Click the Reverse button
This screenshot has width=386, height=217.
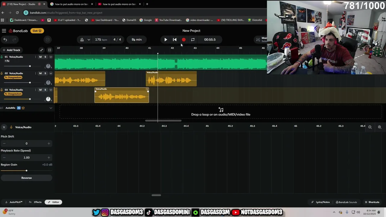click(x=27, y=178)
